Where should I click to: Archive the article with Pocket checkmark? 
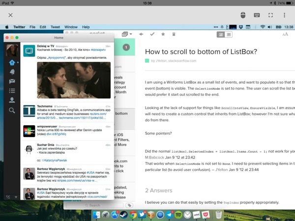(152, 34)
